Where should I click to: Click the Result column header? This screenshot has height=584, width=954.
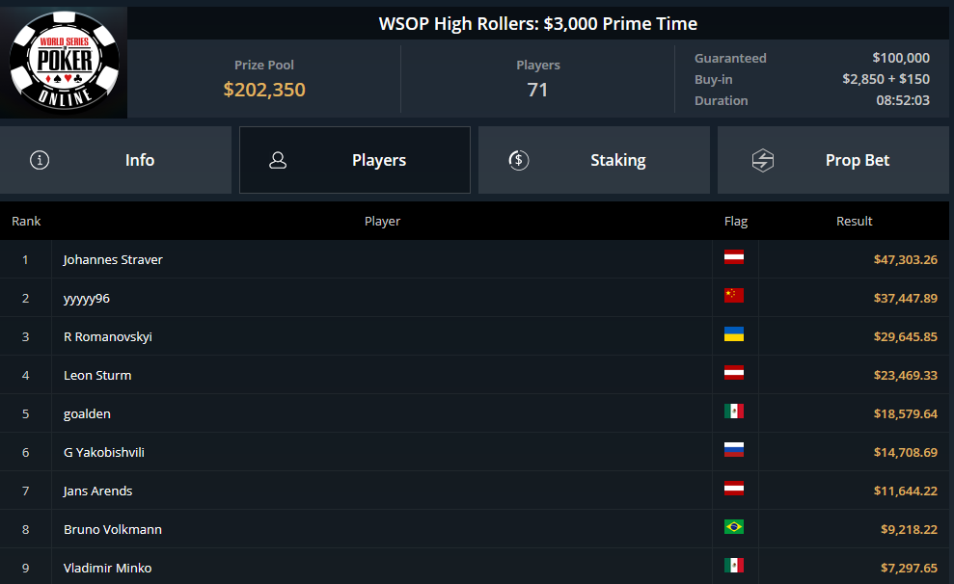pos(855,222)
